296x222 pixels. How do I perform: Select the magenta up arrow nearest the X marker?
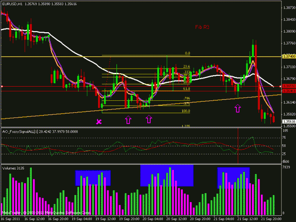128,120
